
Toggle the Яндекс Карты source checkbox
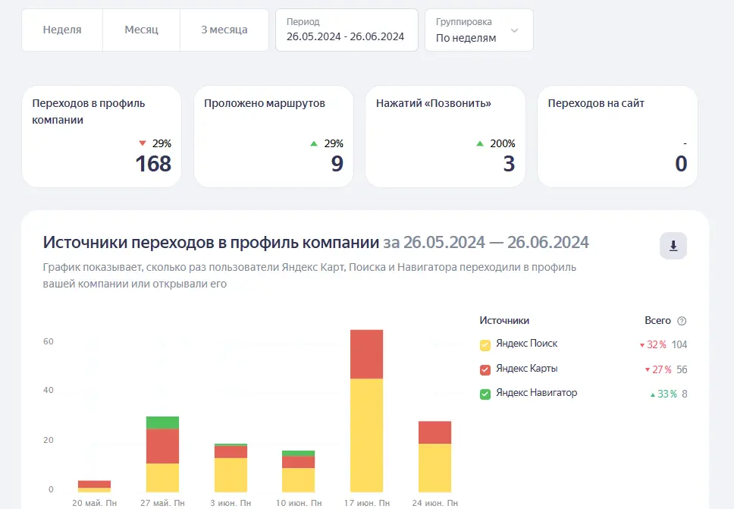point(485,370)
